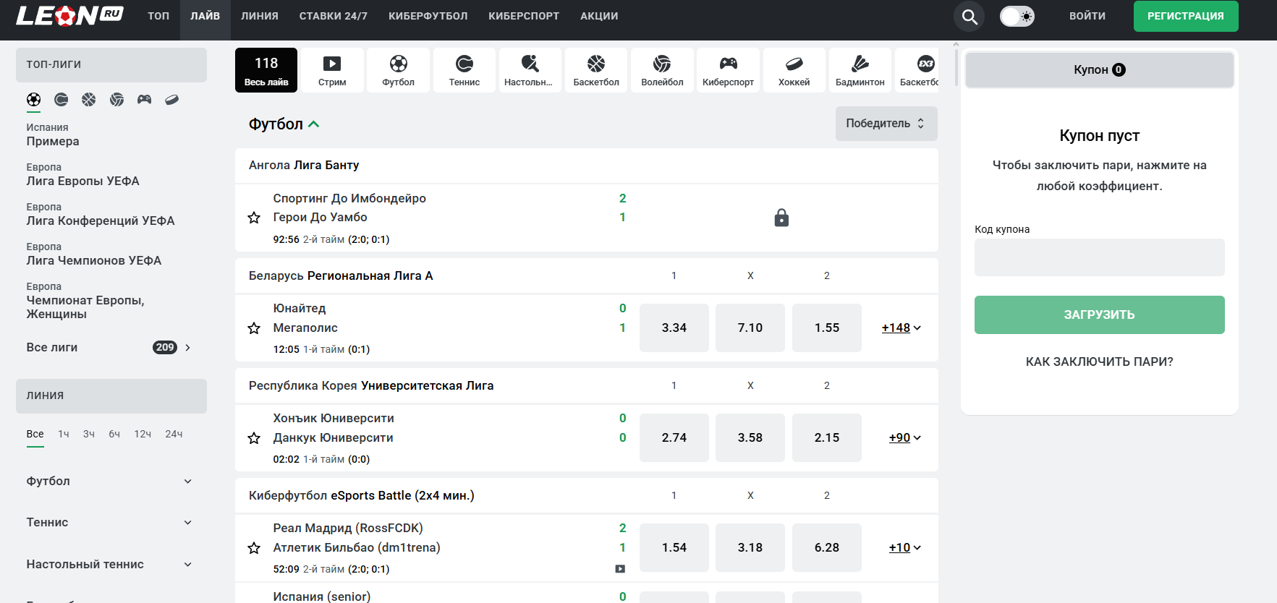Click the ВОЙТИ login link
This screenshot has height=603, width=1277.
(1087, 16)
